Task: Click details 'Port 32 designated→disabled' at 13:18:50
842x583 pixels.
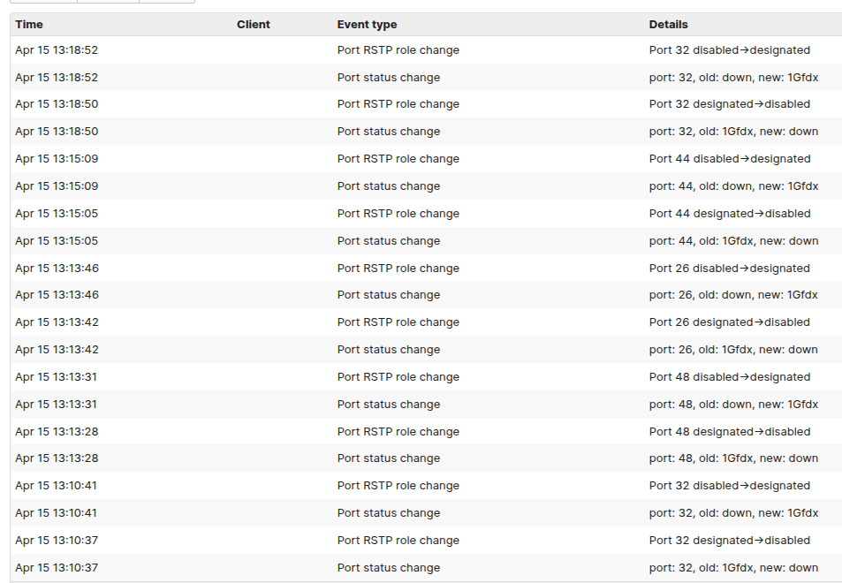Action: pos(729,104)
